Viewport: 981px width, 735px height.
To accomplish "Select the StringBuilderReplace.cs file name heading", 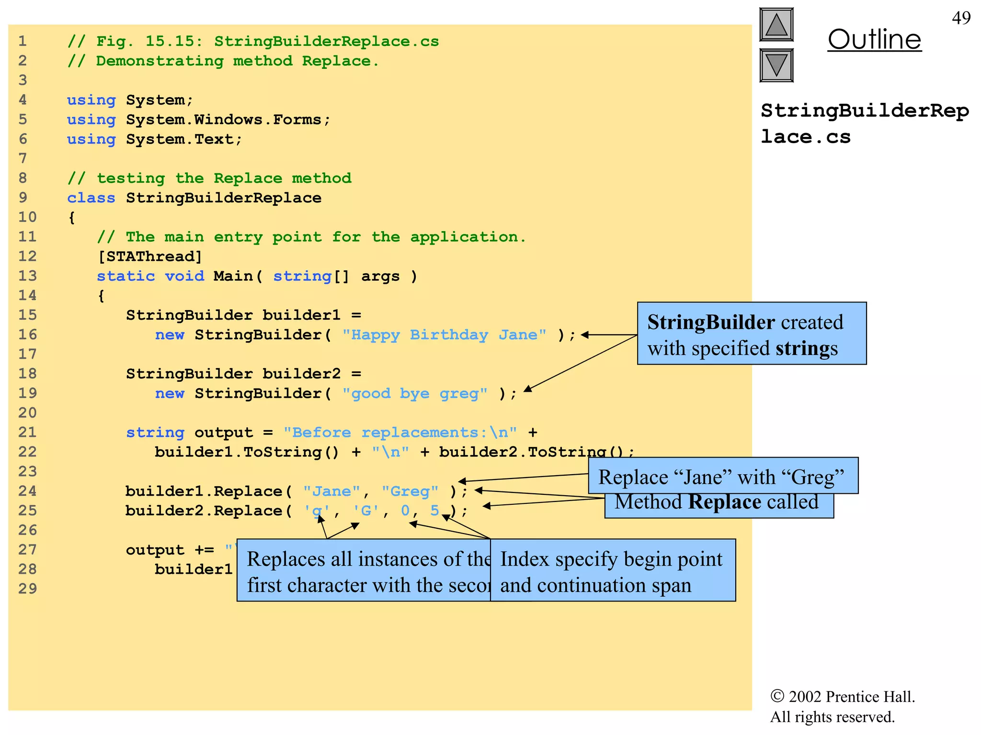I will point(865,123).
